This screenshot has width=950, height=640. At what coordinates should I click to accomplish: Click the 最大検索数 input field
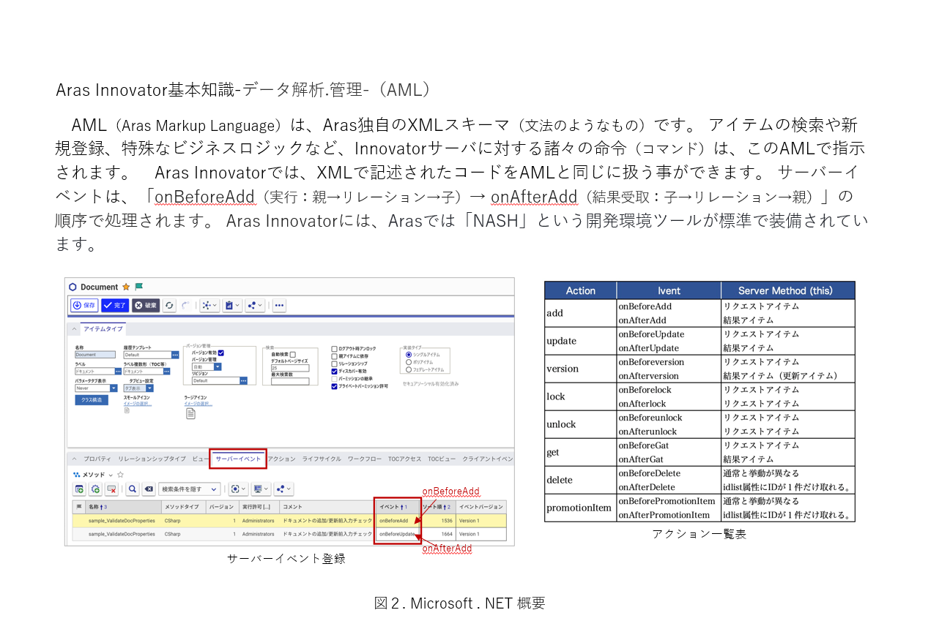290,381
